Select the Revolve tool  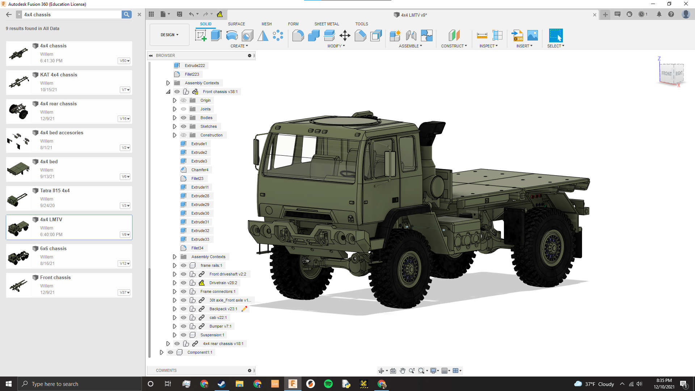[x=232, y=35]
